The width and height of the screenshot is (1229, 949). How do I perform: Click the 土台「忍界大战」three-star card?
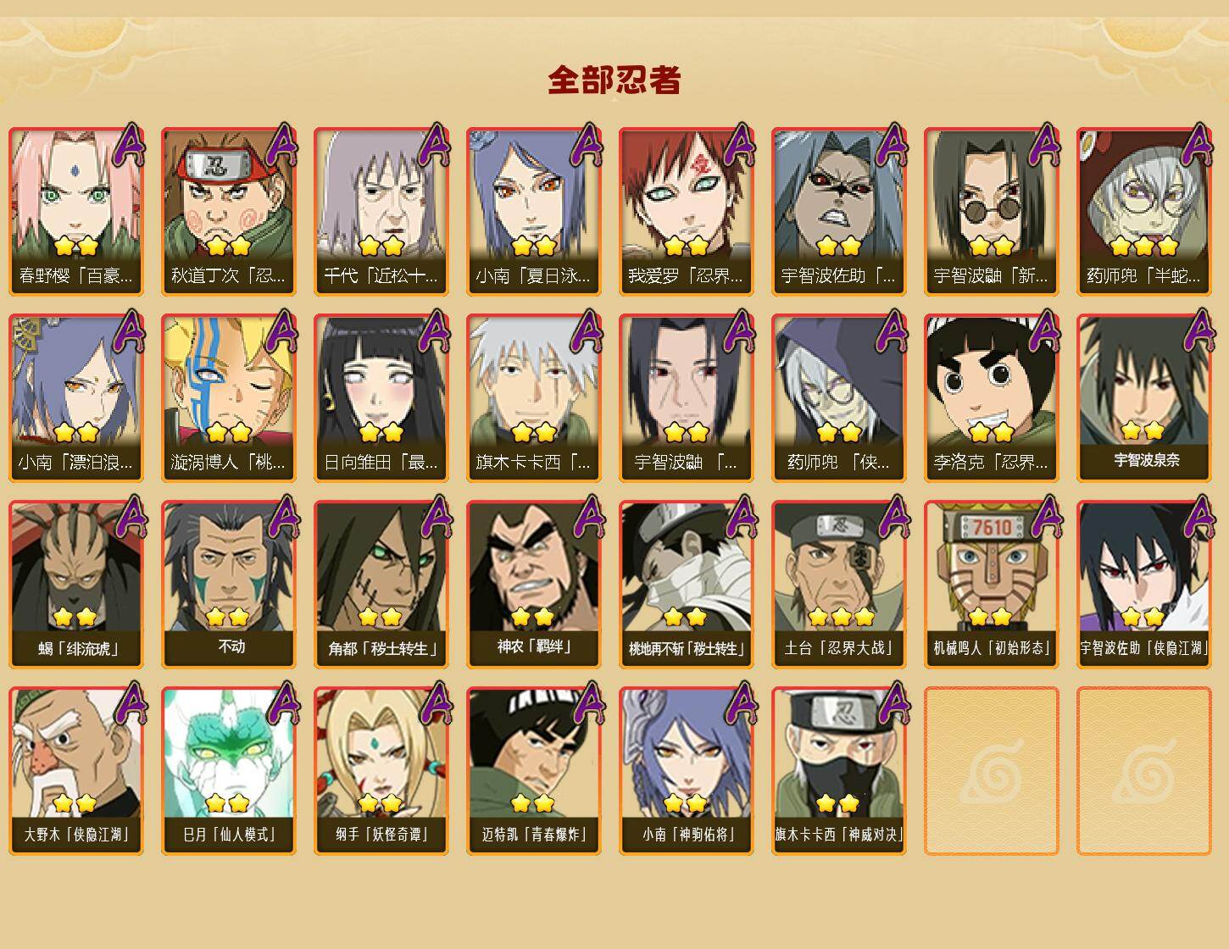839,584
